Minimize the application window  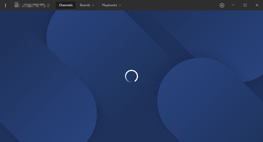coord(233,5)
